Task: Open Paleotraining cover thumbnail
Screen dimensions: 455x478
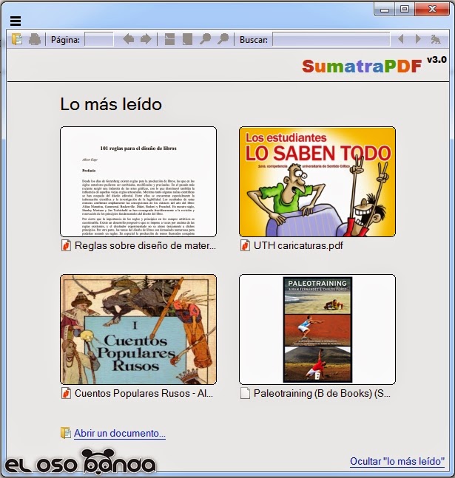Action: coord(317,330)
